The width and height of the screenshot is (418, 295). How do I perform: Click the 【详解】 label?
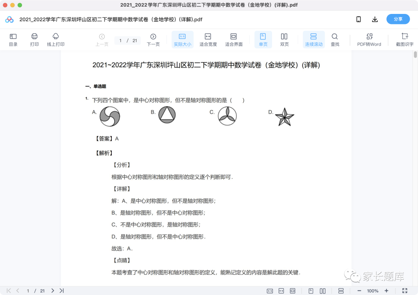coord(122,189)
